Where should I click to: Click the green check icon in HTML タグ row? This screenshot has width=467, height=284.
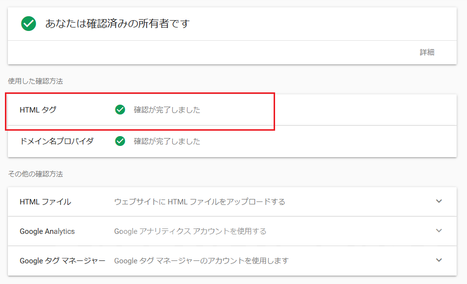tap(120, 110)
